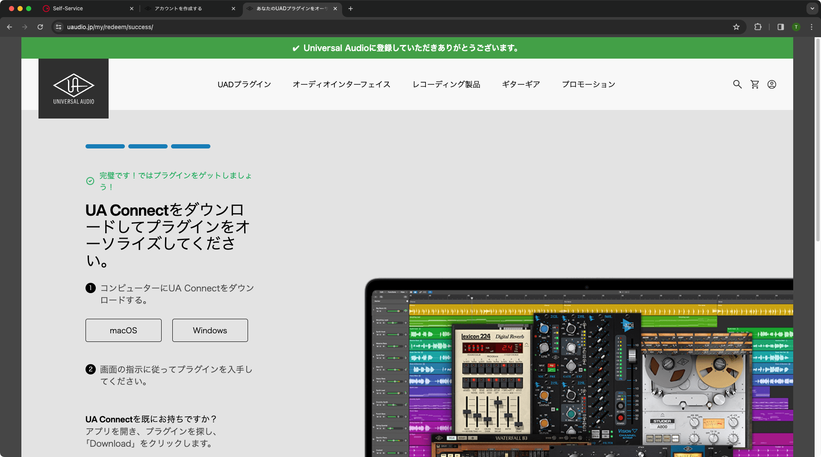Screen dimensions: 821x457
Task: Toggle the browser side panel icon
Action: click(x=781, y=27)
